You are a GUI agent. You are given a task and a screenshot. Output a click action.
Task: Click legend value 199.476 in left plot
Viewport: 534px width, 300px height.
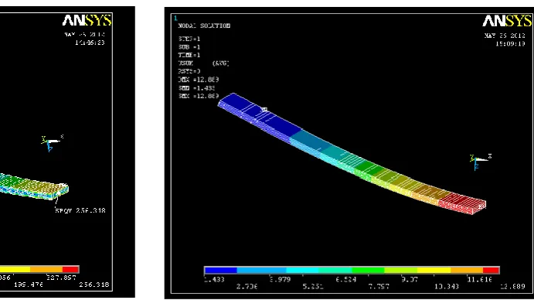pyautogui.click(x=29, y=285)
